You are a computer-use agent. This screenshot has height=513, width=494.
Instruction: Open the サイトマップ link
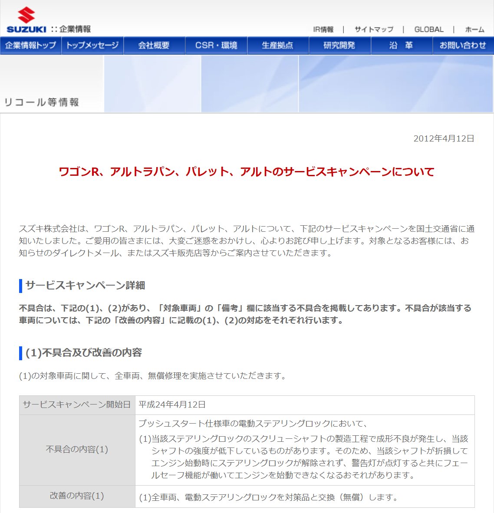point(374,30)
